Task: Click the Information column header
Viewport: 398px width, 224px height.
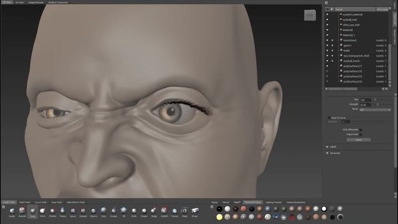Action: [x=382, y=9]
